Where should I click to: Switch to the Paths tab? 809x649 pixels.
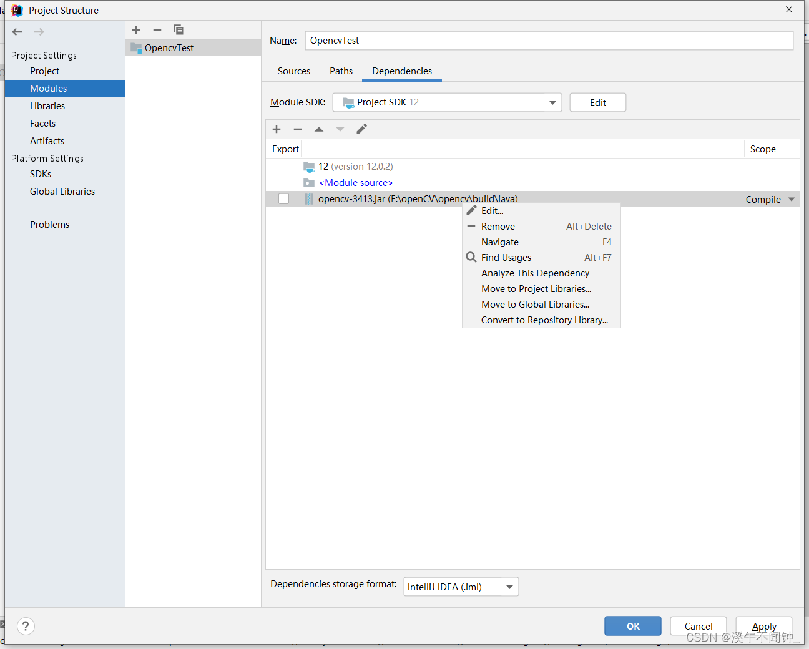(x=341, y=71)
